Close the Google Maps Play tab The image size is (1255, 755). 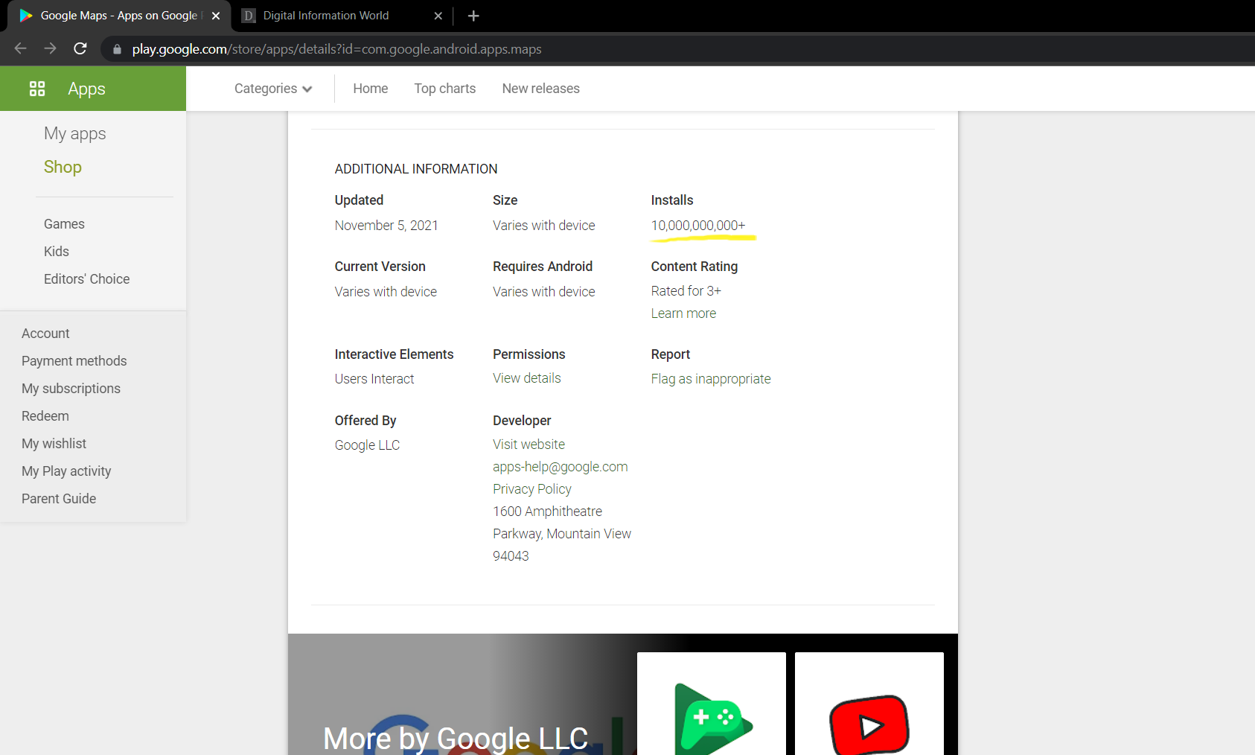(x=216, y=16)
